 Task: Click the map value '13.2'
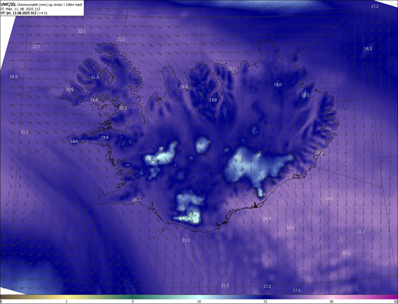coord(305,95)
